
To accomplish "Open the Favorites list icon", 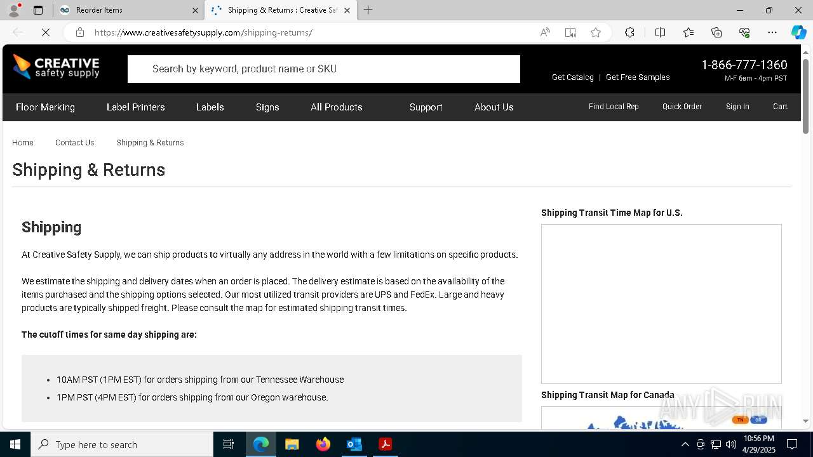I will coord(689,32).
